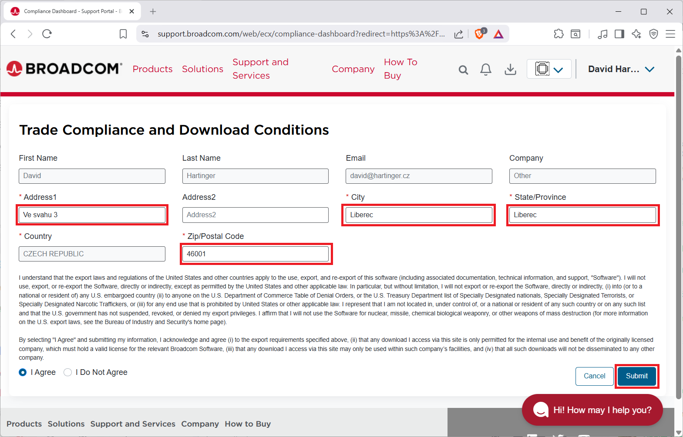Expand the chip product selector dropdown
The width and height of the screenshot is (683, 437).
click(x=549, y=69)
